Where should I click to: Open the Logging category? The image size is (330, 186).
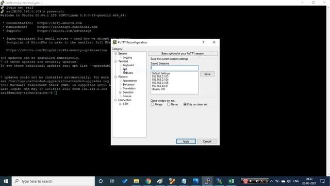pyautogui.click(x=127, y=57)
